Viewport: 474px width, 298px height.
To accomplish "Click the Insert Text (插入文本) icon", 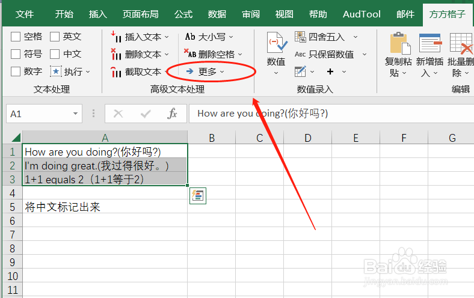I will 116,37.
